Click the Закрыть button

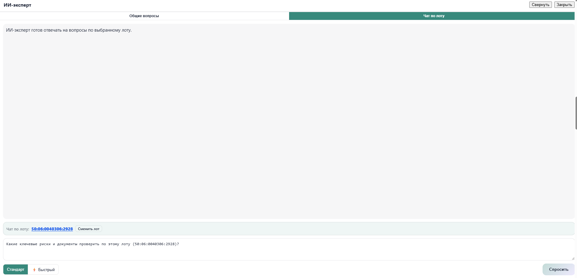[x=564, y=5]
